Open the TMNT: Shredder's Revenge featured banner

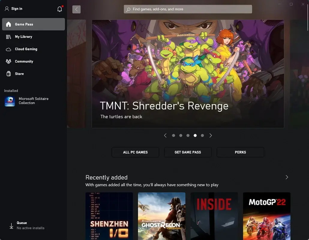coord(188,73)
